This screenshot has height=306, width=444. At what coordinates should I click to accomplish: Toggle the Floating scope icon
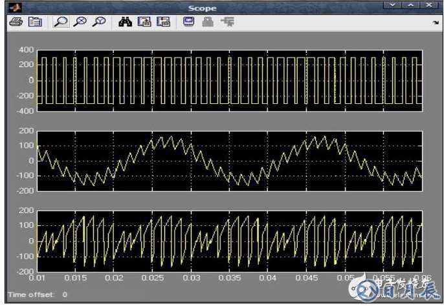point(190,22)
